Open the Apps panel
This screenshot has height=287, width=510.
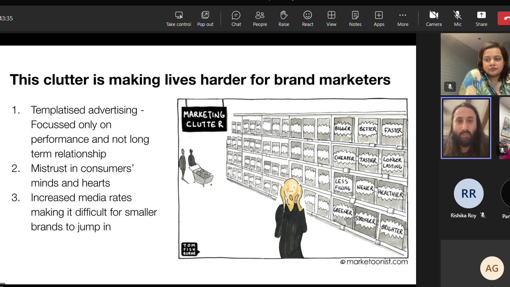[379, 19]
